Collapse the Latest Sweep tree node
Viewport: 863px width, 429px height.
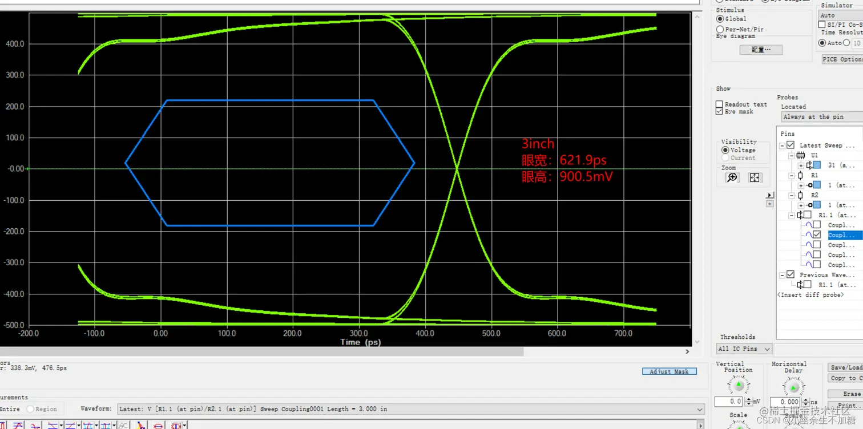(x=782, y=145)
